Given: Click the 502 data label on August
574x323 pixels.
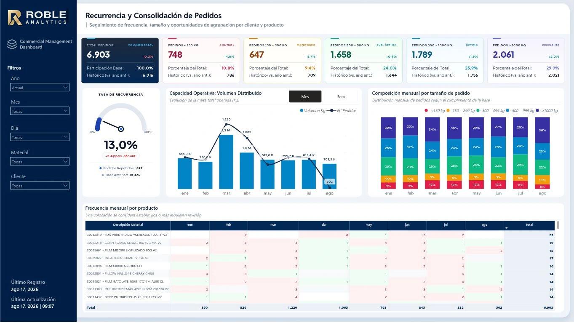Looking at the screenshot, I should pyautogui.click(x=329, y=182).
